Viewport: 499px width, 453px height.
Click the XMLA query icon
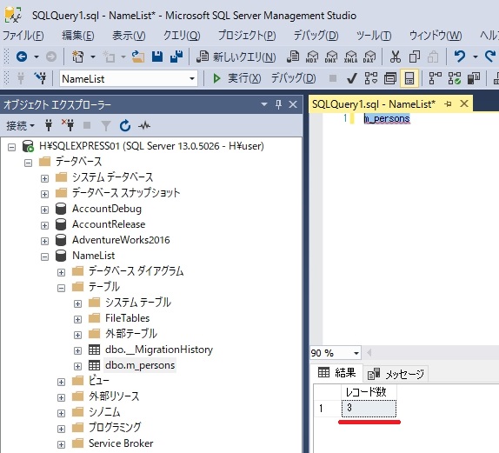pyautogui.click(x=350, y=57)
